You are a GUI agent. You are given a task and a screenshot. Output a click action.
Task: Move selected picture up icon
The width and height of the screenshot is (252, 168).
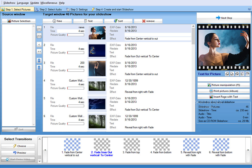39,60
